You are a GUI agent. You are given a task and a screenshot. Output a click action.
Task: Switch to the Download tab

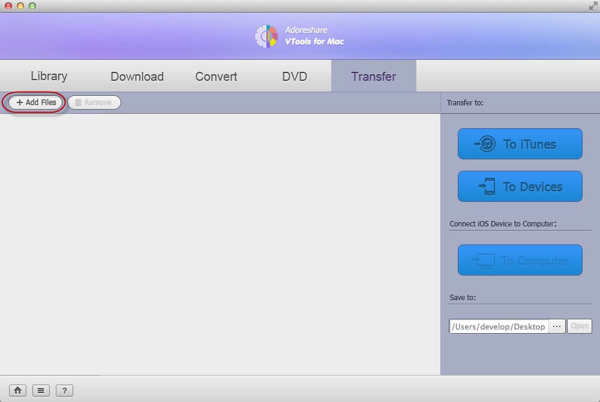coord(137,76)
